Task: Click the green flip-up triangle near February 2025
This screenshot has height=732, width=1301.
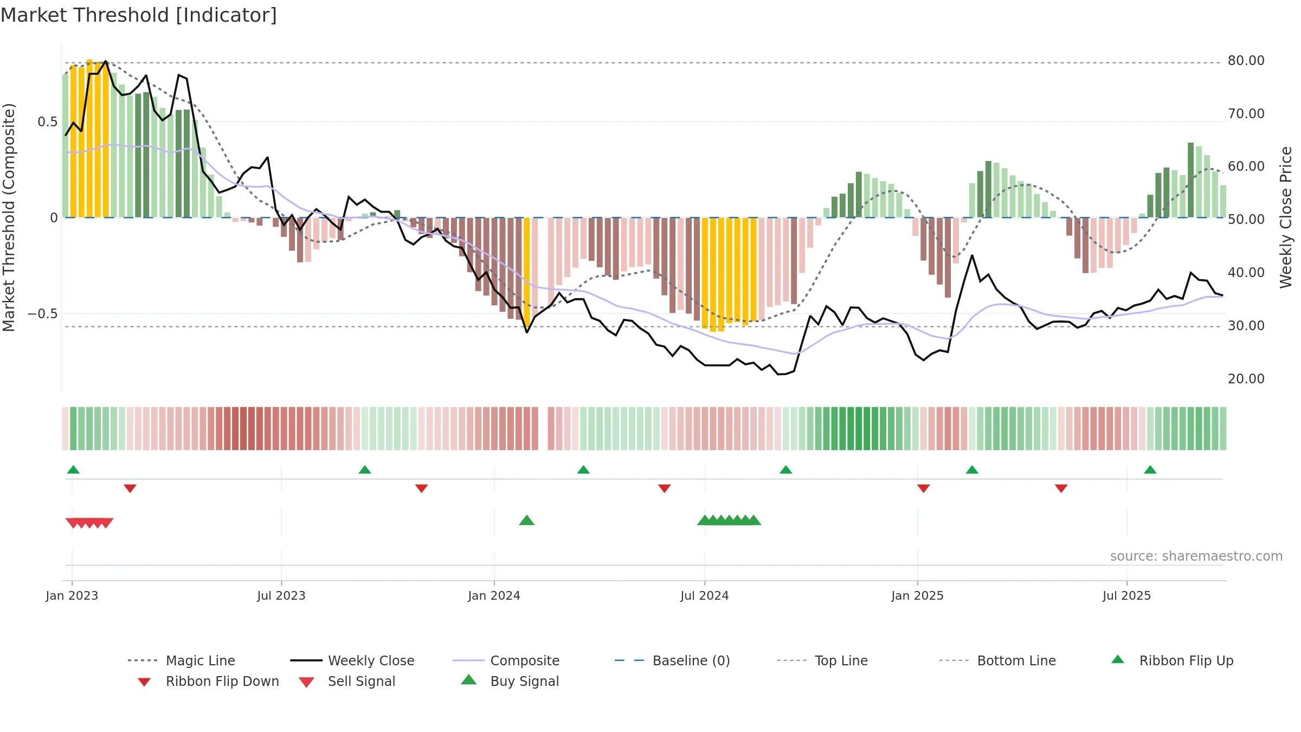Action: click(972, 470)
